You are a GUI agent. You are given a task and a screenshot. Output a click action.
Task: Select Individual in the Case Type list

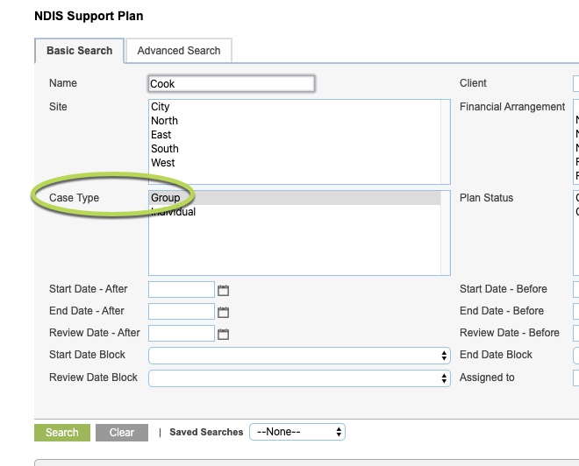pos(295,212)
